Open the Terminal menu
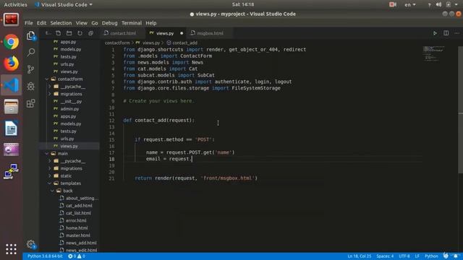Viewport: 463px width, 260px height. (x=132, y=23)
